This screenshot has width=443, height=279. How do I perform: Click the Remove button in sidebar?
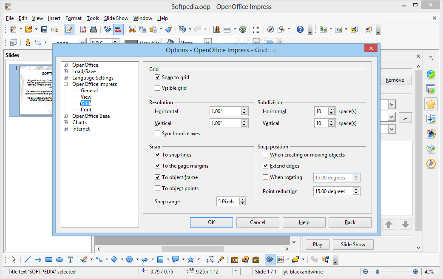pyautogui.click(x=395, y=80)
